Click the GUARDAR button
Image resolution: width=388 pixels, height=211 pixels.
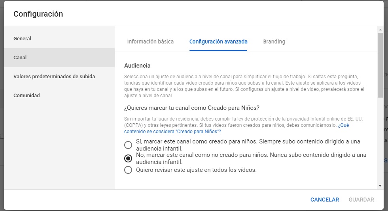click(361, 200)
